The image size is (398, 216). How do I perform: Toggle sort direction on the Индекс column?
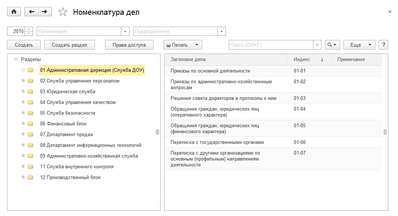point(321,59)
